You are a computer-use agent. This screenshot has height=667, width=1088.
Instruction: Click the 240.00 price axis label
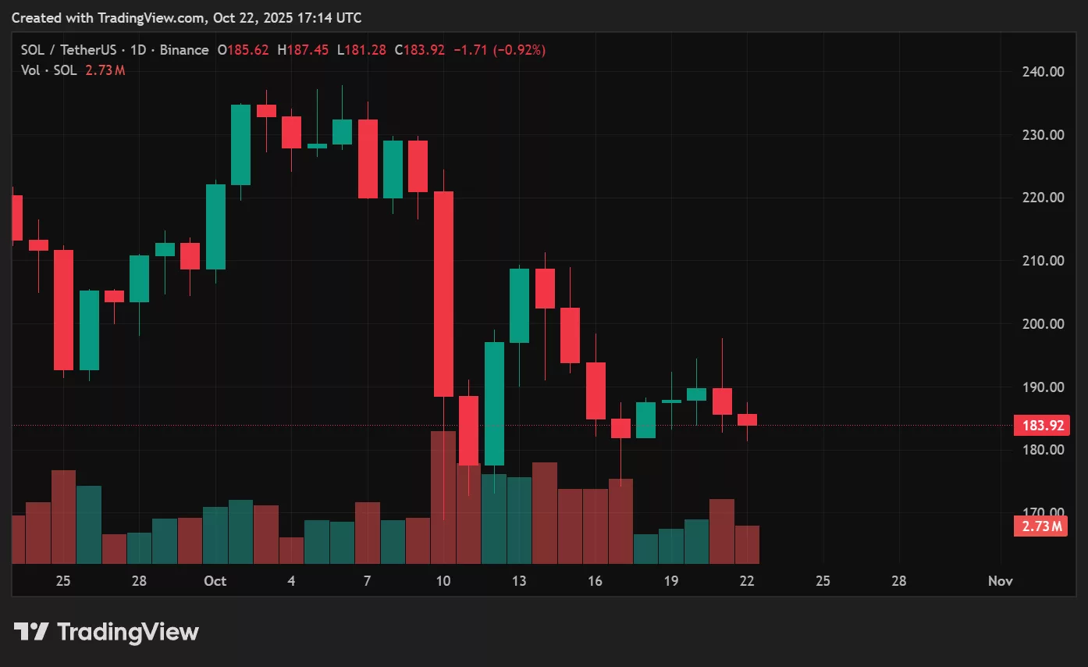1044,71
